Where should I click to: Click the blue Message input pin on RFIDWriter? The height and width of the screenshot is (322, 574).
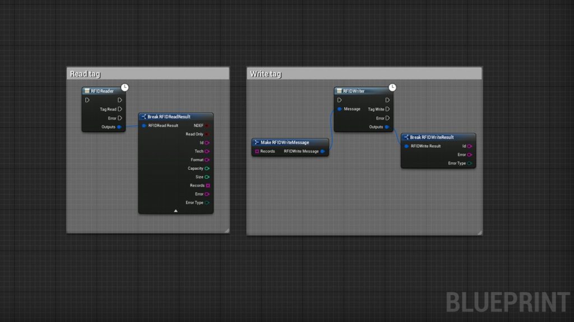pos(340,109)
